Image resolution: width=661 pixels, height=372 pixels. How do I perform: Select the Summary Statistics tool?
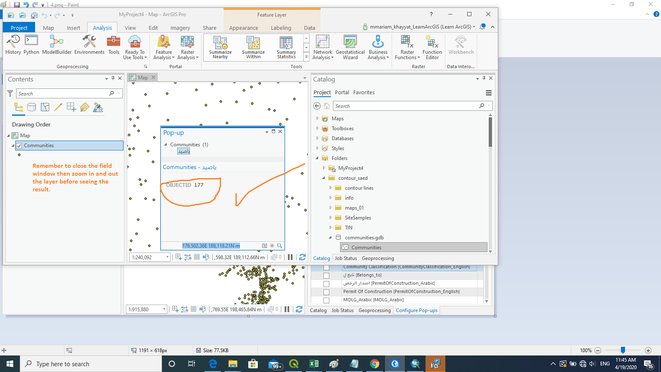tap(286, 47)
